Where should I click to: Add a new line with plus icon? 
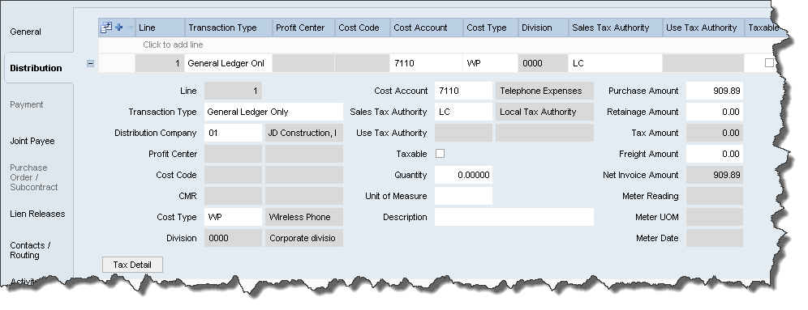(118, 28)
